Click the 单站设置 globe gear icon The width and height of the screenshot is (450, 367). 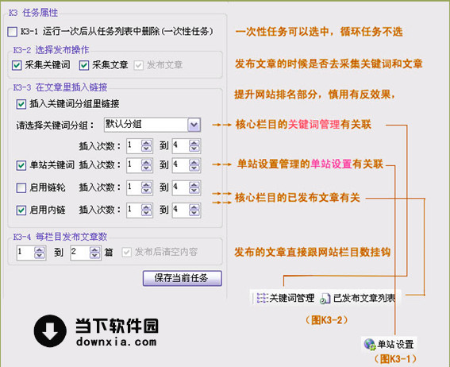pos(370,344)
